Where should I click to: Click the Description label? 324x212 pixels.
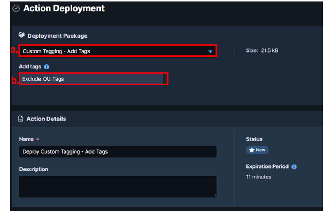[34, 169]
